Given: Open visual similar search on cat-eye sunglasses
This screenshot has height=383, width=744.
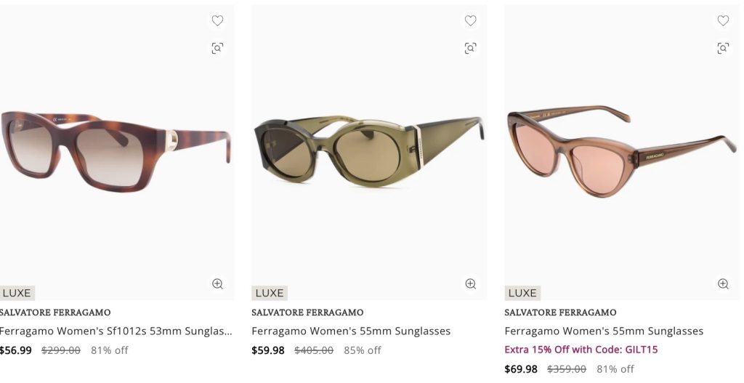Looking at the screenshot, I should [x=723, y=48].
